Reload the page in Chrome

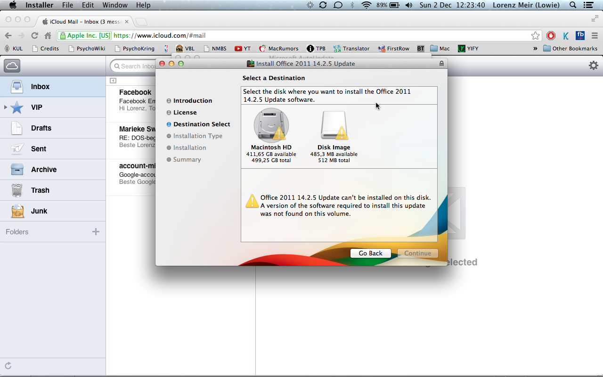34,35
